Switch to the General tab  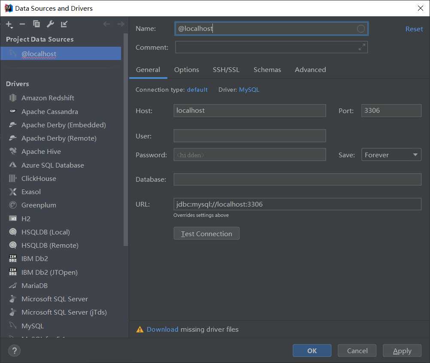(148, 69)
